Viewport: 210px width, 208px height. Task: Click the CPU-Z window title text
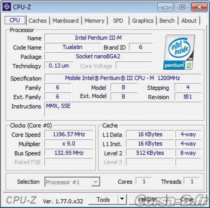coord(22,7)
